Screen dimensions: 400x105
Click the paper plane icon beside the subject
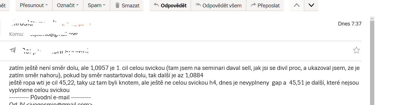pos(13,50)
